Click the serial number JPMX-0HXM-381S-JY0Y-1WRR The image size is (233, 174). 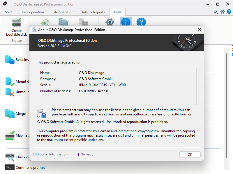[103, 85]
